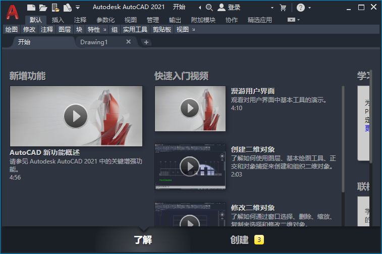The height and width of the screenshot is (254, 382).
Task: Click the search magnifier icon
Action: pos(209,8)
